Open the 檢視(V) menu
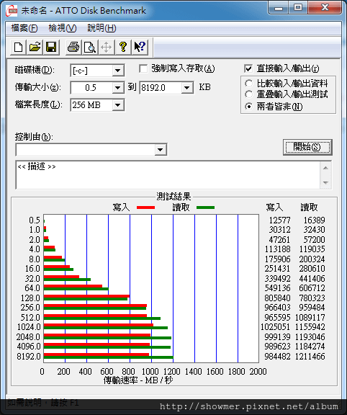 click(x=63, y=28)
